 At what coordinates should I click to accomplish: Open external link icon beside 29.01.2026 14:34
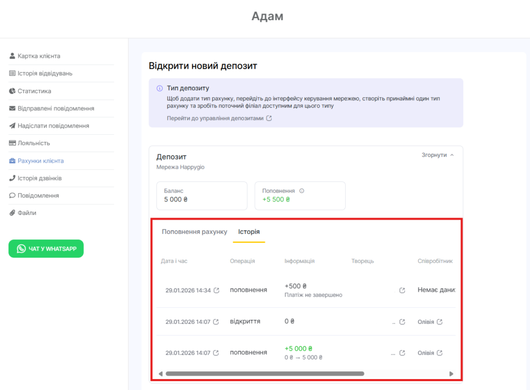(216, 290)
